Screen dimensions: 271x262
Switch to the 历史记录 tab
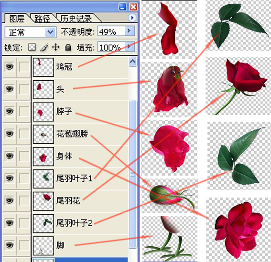(x=76, y=19)
